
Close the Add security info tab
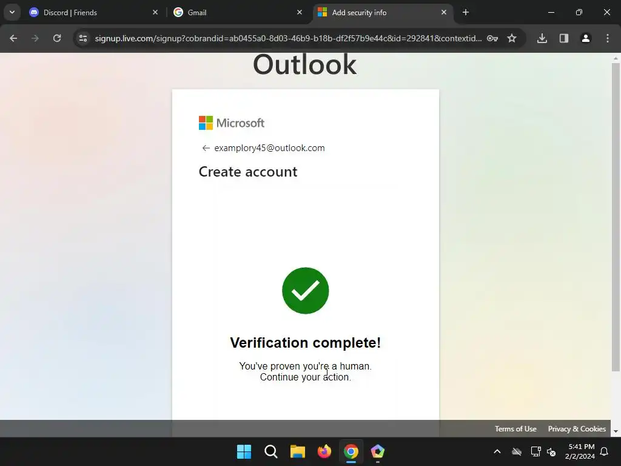pos(444,13)
